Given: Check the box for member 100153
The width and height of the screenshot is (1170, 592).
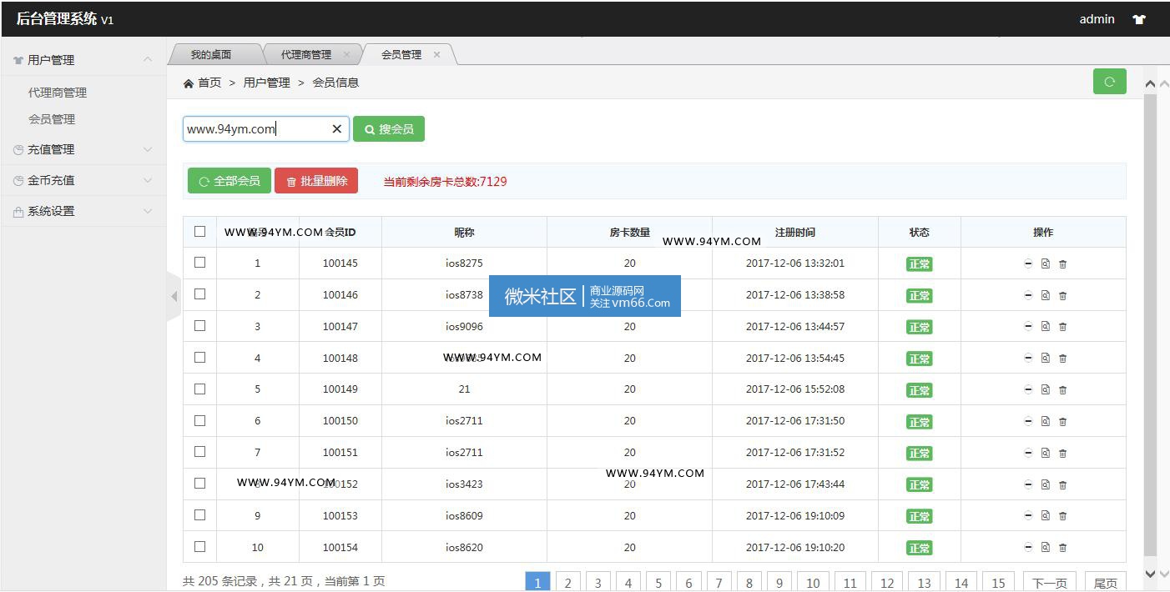Looking at the screenshot, I should coord(199,514).
